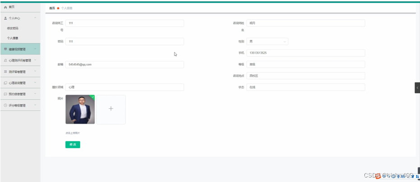Focus the 咨询师姓名 input field
Screen dimensions: 420x182
(306, 23)
